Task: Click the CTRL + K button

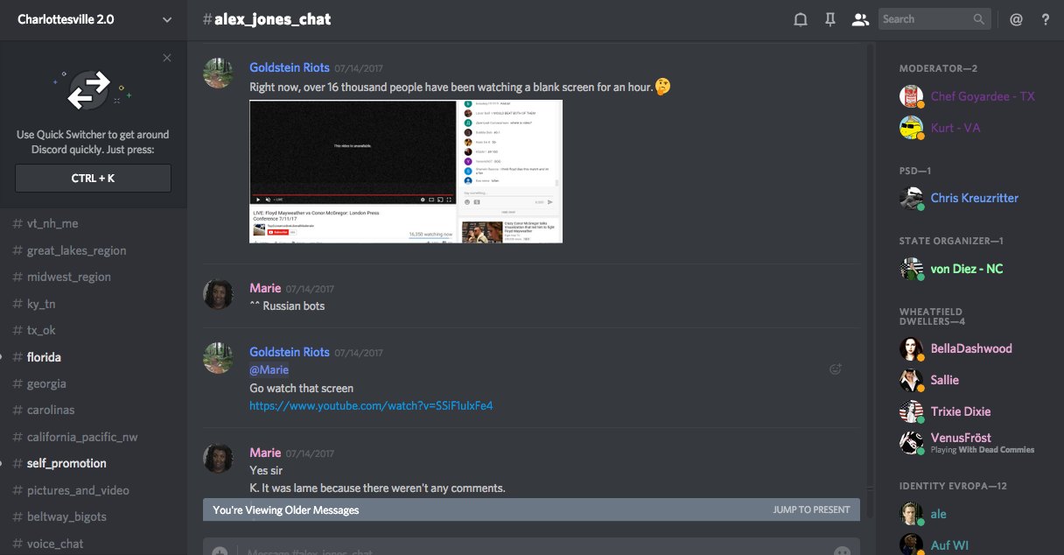Action: [x=94, y=178]
